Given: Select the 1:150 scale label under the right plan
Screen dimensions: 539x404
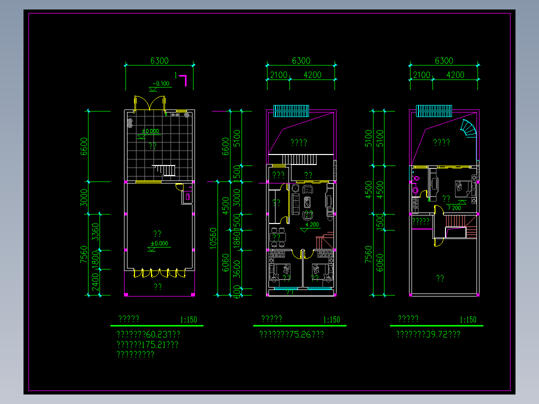Looking at the screenshot, I should 468,320.
